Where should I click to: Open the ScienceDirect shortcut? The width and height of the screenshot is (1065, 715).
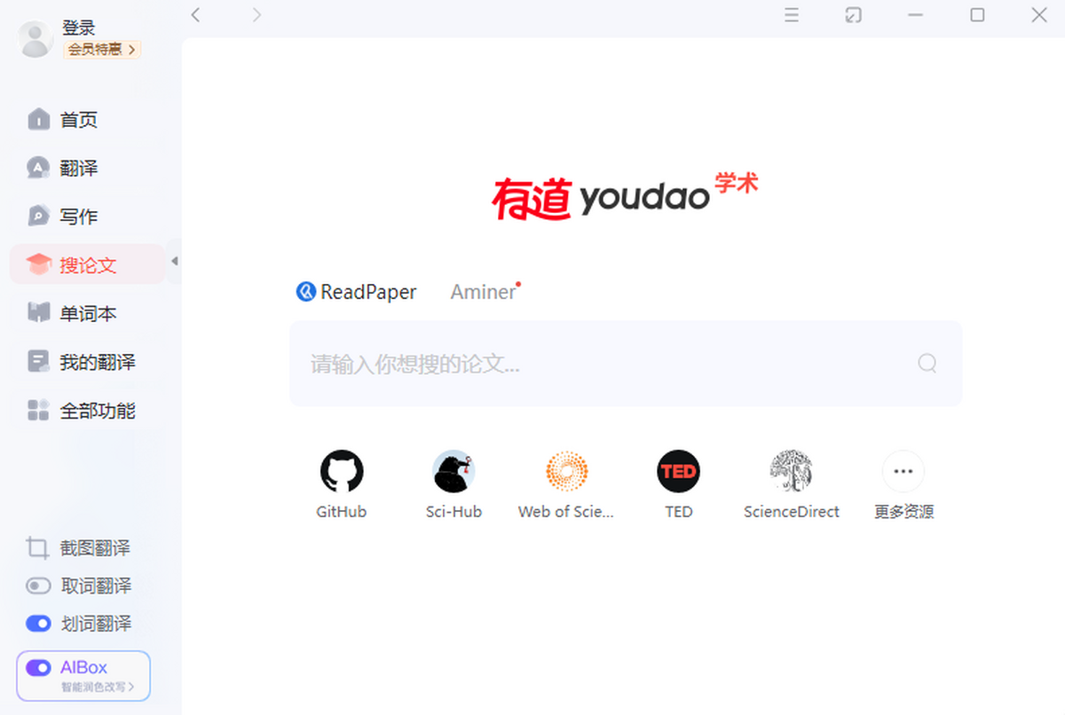tap(791, 472)
